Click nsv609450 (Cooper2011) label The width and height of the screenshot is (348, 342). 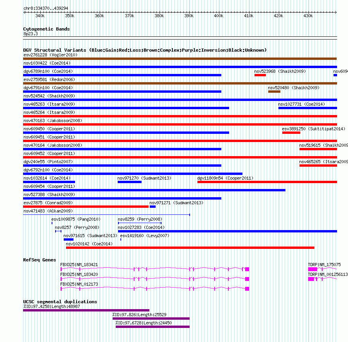coord(49,129)
